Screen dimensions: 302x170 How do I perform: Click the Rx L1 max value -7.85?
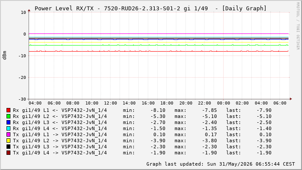point(210,110)
